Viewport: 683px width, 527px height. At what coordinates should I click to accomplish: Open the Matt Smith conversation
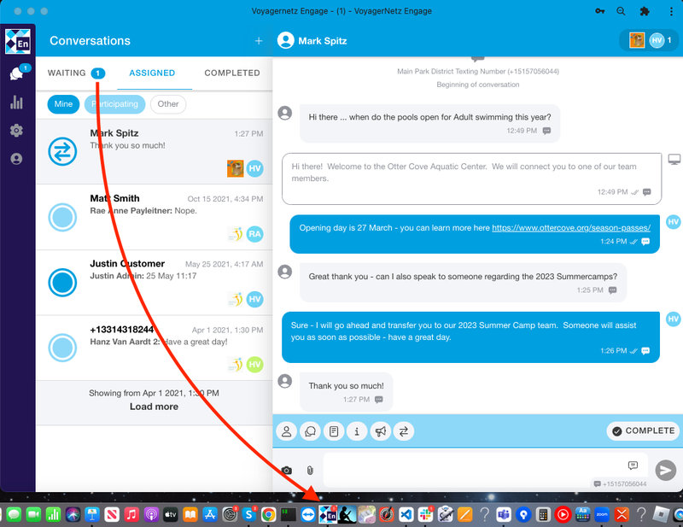pos(155,217)
